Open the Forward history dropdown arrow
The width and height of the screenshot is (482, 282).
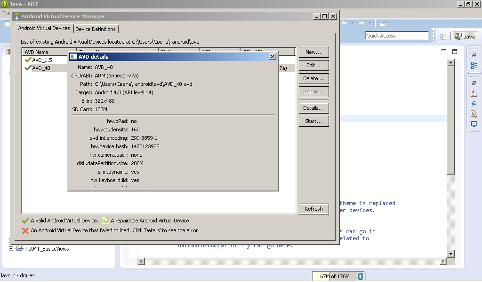pos(370,23)
